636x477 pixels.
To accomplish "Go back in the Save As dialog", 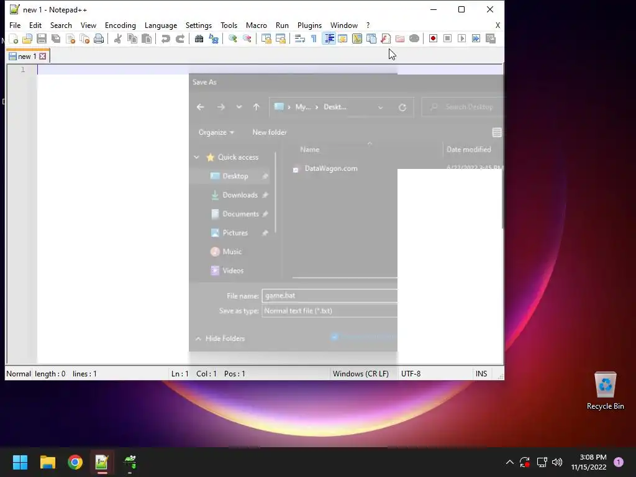I will 201,107.
